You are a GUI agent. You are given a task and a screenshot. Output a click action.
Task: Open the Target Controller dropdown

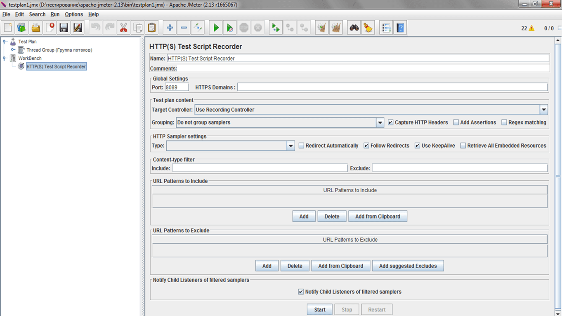(x=544, y=110)
